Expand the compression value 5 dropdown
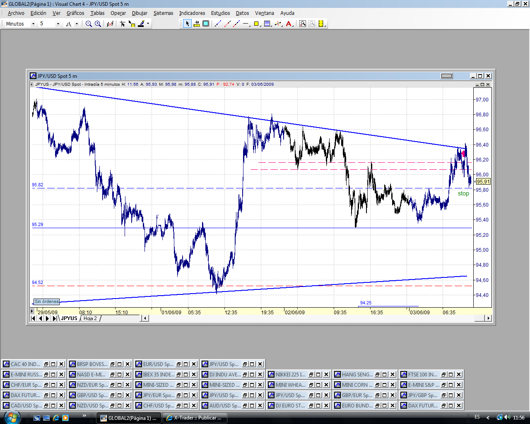 (x=58, y=24)
